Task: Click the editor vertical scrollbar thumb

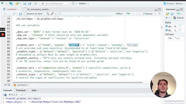Action: click(162, 27)
